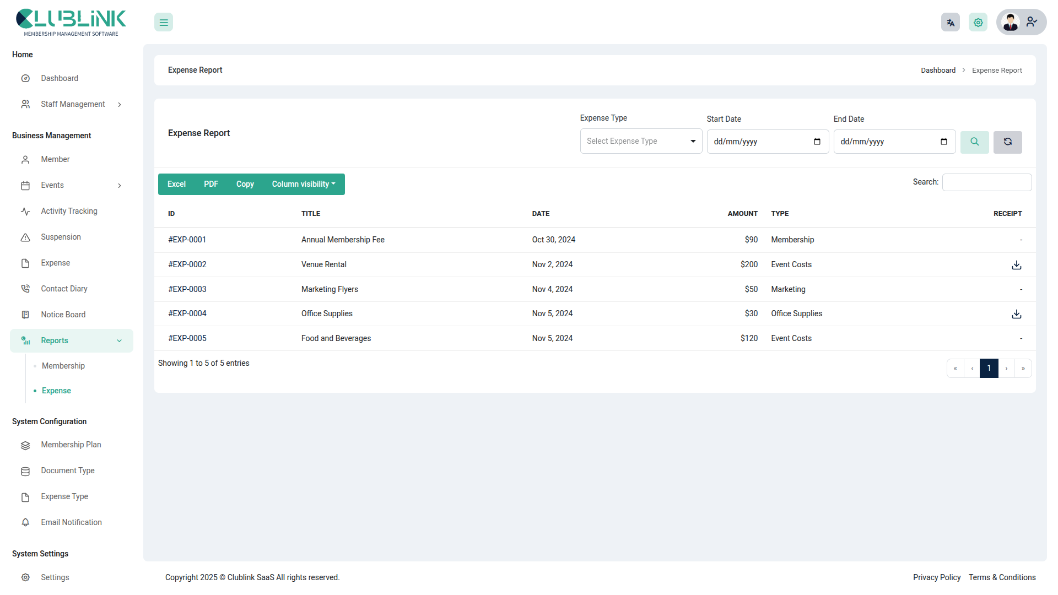Open Select Expense Type dropdown
Viewport: 1058px width, 595px height.
tap(641, 142)
